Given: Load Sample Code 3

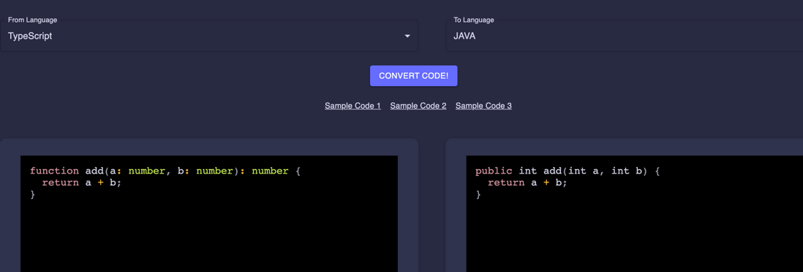Looking at the screenshot, I should pyautogui.click(x=483, y=106).
